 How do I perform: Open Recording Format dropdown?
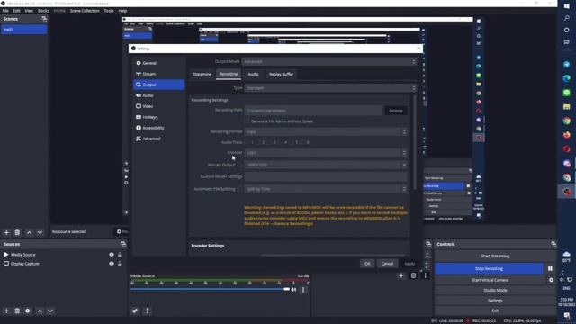point(326,131)
